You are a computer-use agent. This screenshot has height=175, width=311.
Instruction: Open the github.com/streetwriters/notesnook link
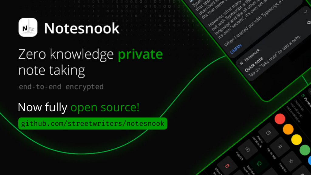[x=93, y=124]
